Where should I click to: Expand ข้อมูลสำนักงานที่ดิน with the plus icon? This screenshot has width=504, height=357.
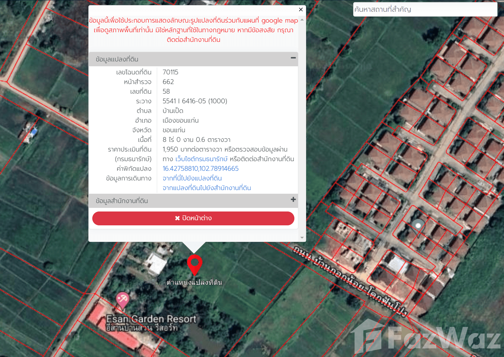pos(293,200)
